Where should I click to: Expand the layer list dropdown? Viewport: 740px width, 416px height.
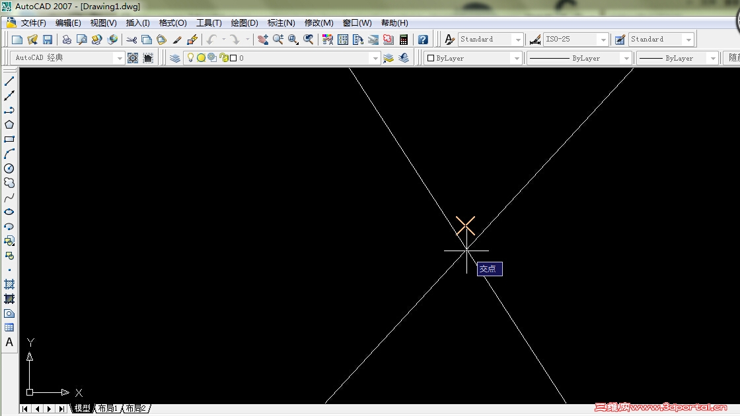click(375, 58)
